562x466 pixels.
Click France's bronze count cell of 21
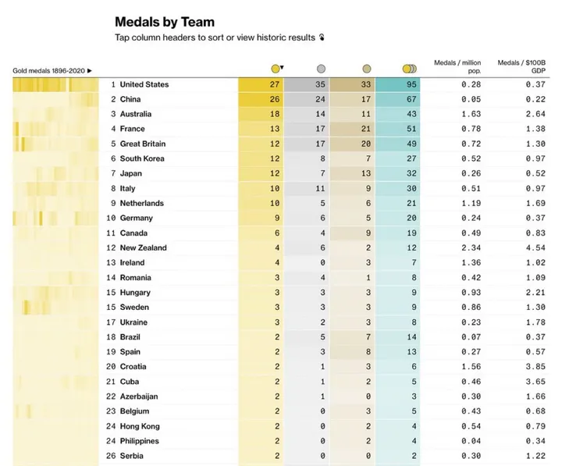pyautogui.click(x=352, y=129)
